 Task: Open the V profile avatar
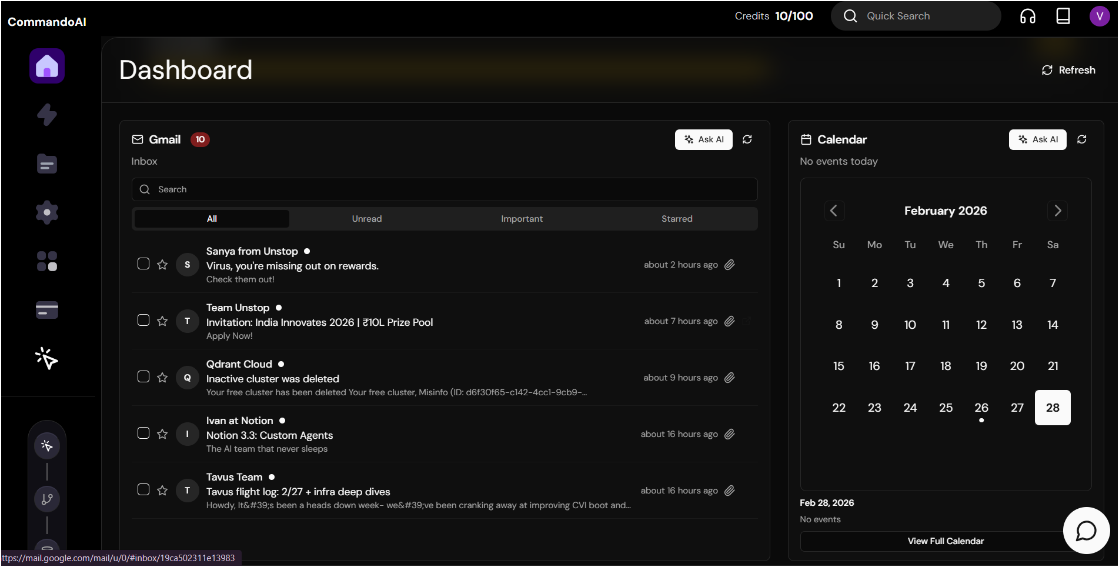1100,16
